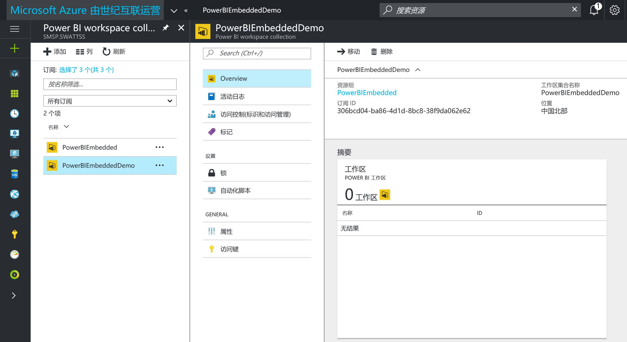
Task: Click the 0 工作区 workspace count tile
Action: 361,195
